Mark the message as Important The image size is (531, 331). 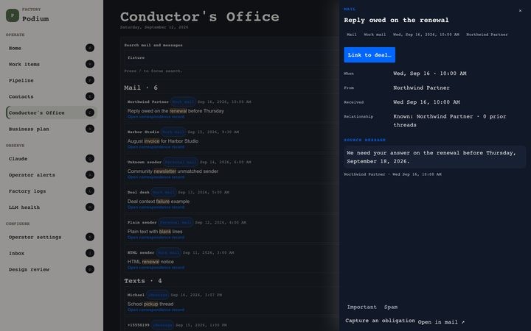[x=361, y=307]
